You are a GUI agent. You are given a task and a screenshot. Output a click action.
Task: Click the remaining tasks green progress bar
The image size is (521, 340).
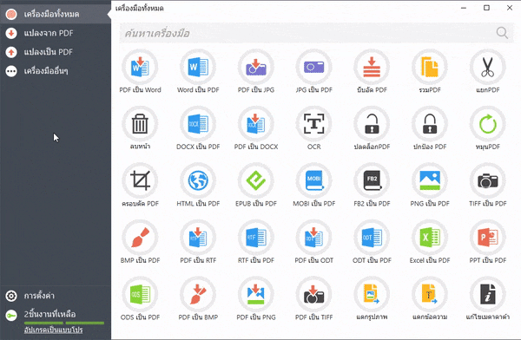[63, 323]
